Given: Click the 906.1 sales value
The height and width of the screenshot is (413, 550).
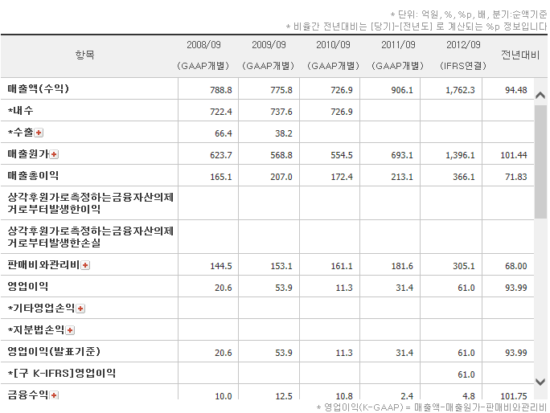Looking at the screenshot, I should [402, 90].
